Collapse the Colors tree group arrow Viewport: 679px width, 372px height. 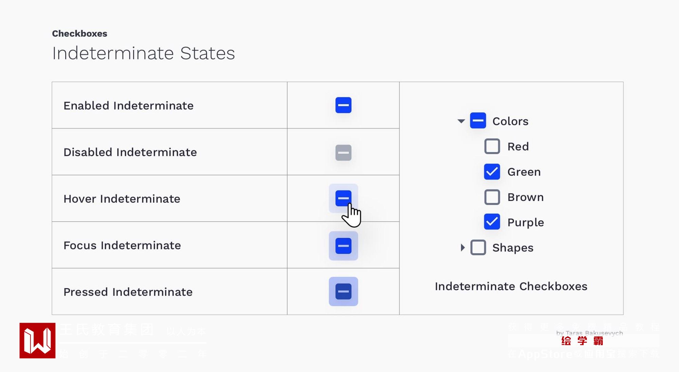[461, 121]
